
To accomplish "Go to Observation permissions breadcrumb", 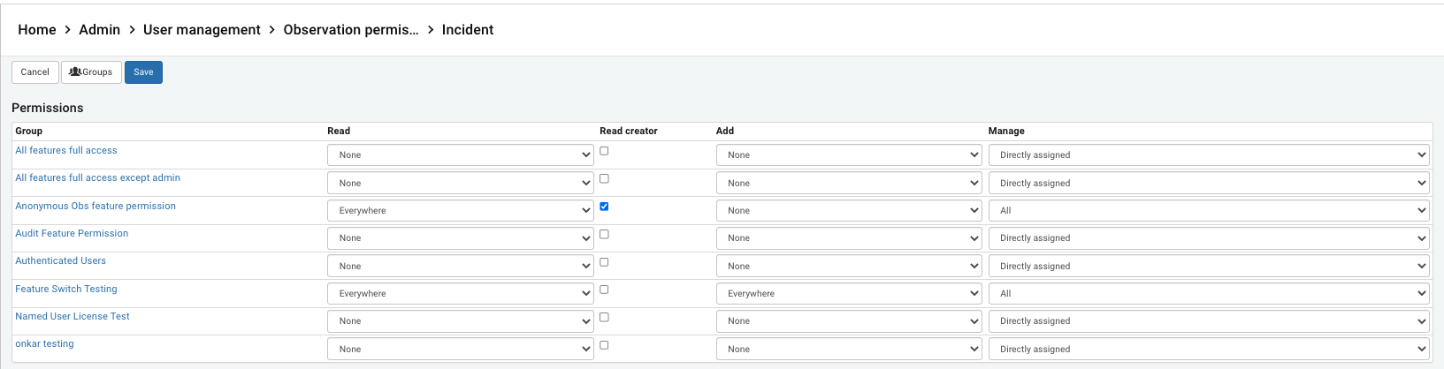I will 351,30.
